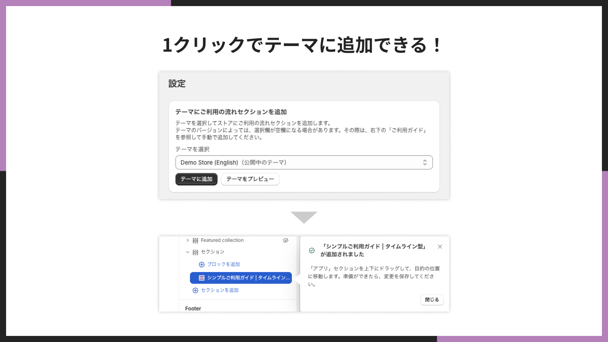
Task: Show the hidden Featured collection section
Action: (286, 240)
